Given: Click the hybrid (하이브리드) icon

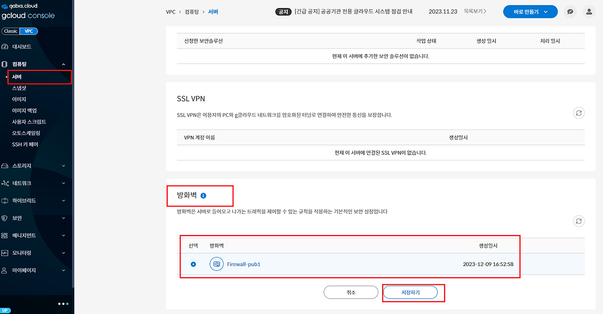Looking at the screenshot, I should point(5,200).
